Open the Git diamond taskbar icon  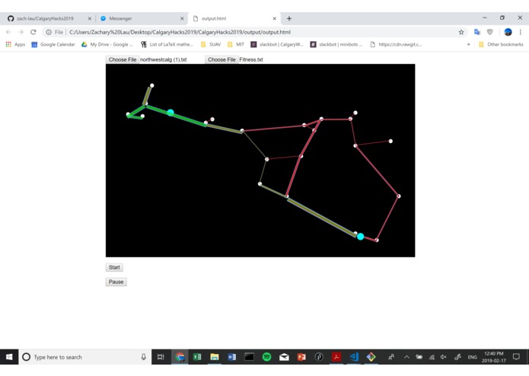click(371, 357)
